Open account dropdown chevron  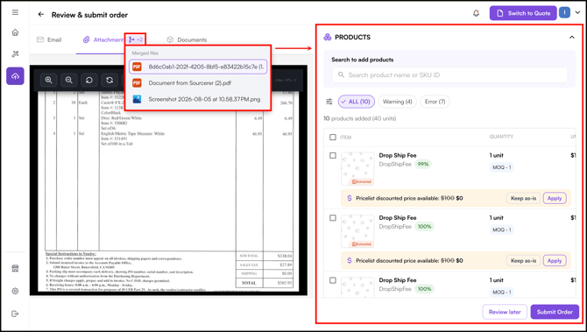click(577, 13)
